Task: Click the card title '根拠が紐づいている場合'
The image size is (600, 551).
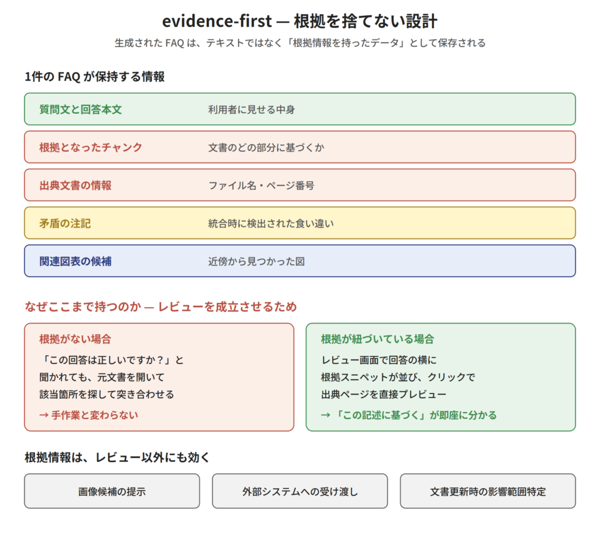Action: [377, 339]
